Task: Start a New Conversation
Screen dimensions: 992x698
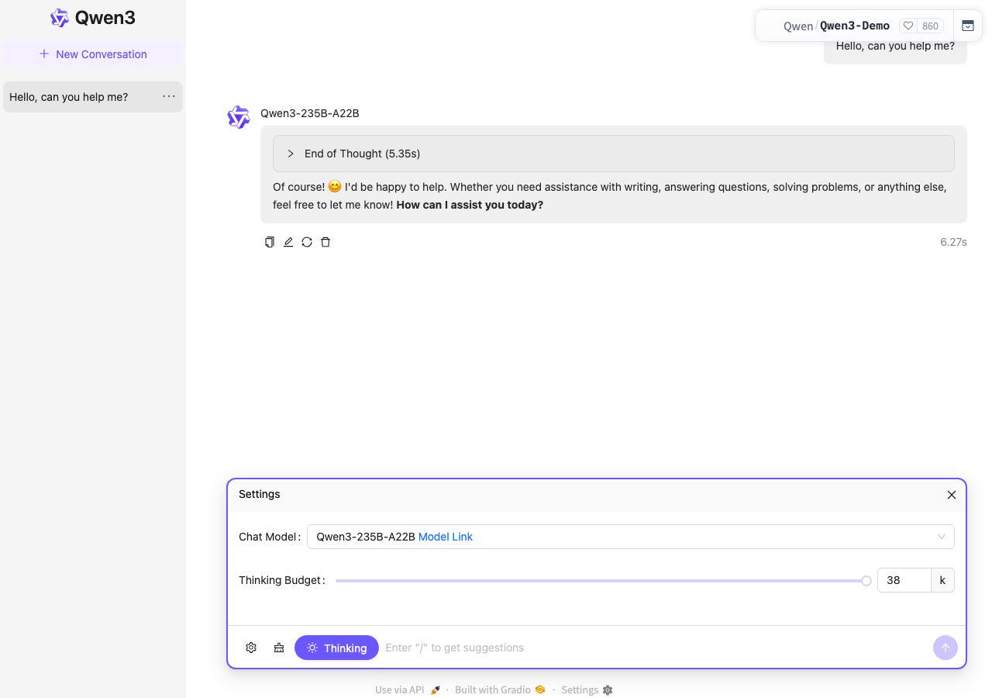Action: [x=93, y=54]
